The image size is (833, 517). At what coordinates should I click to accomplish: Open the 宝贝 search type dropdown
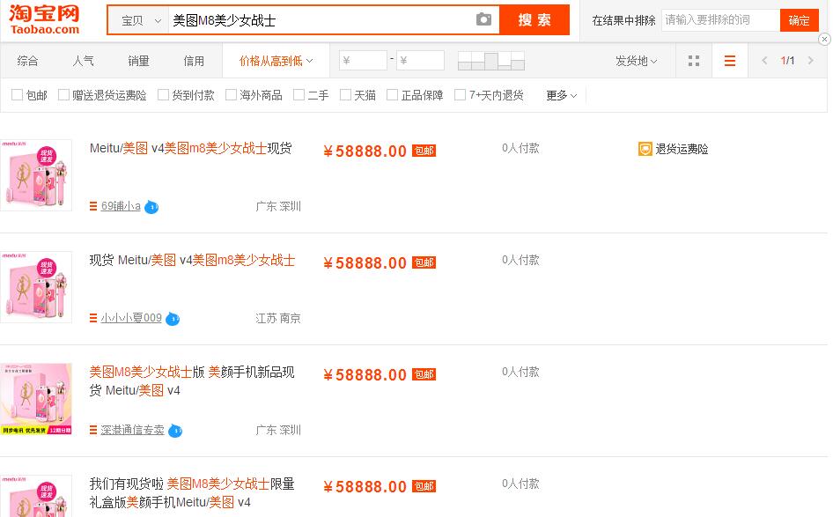coord(140,20)
